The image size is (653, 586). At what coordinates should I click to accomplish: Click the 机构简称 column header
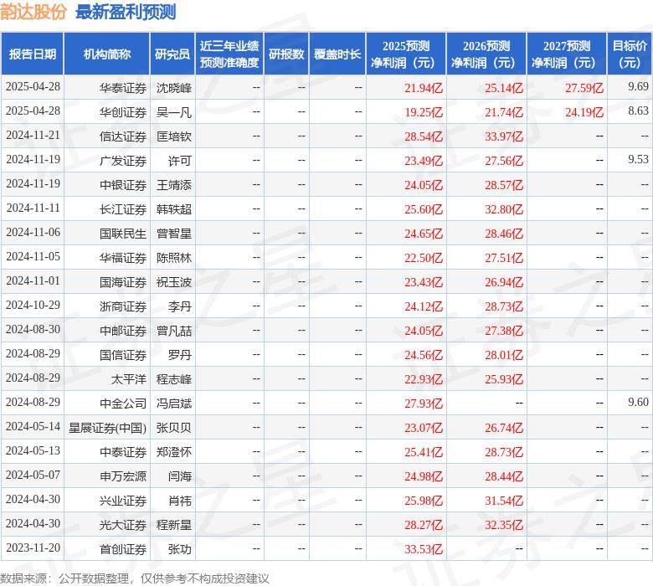point(107,54)
